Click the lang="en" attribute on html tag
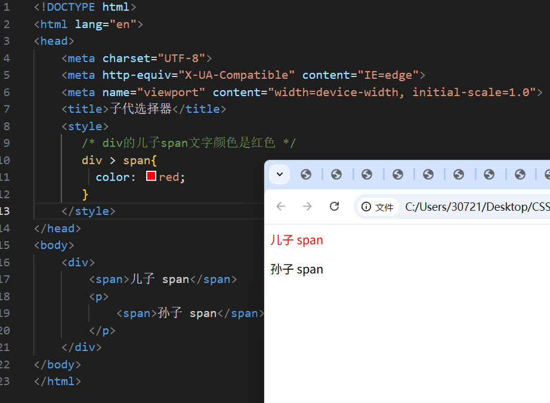550x403 pixels. (106, 24)
